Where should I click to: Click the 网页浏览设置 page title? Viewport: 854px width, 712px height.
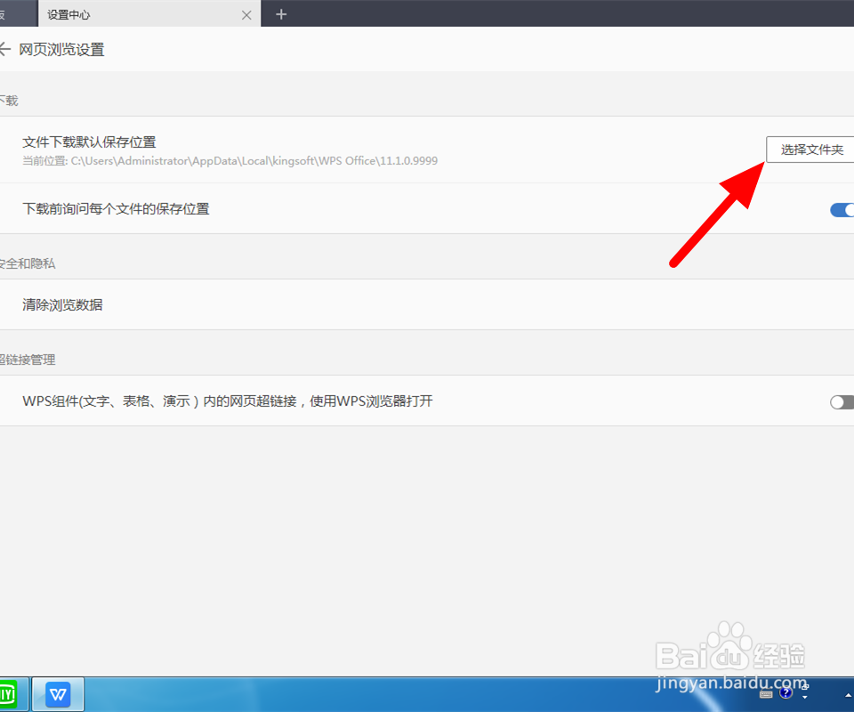(61, 50)
